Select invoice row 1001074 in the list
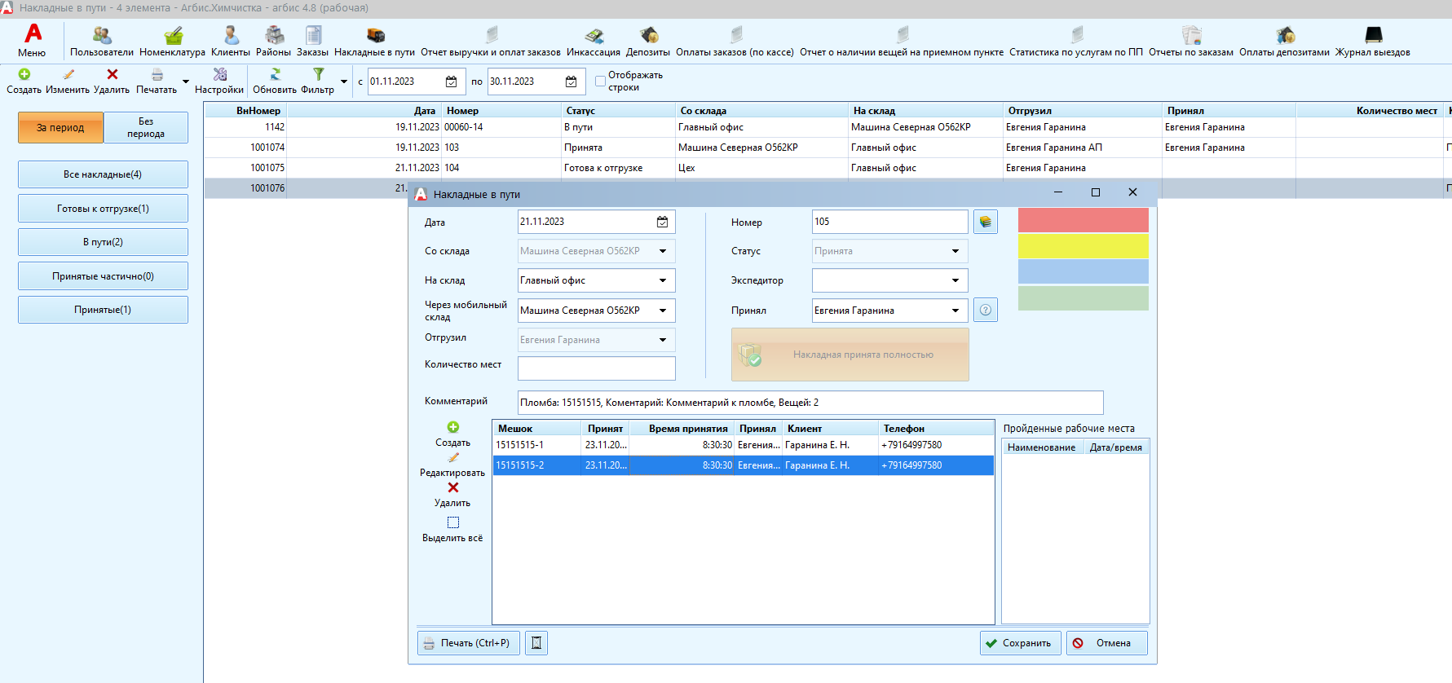Screen dimensions: 1452x683 pyautogui.click(x=828, y=148)
